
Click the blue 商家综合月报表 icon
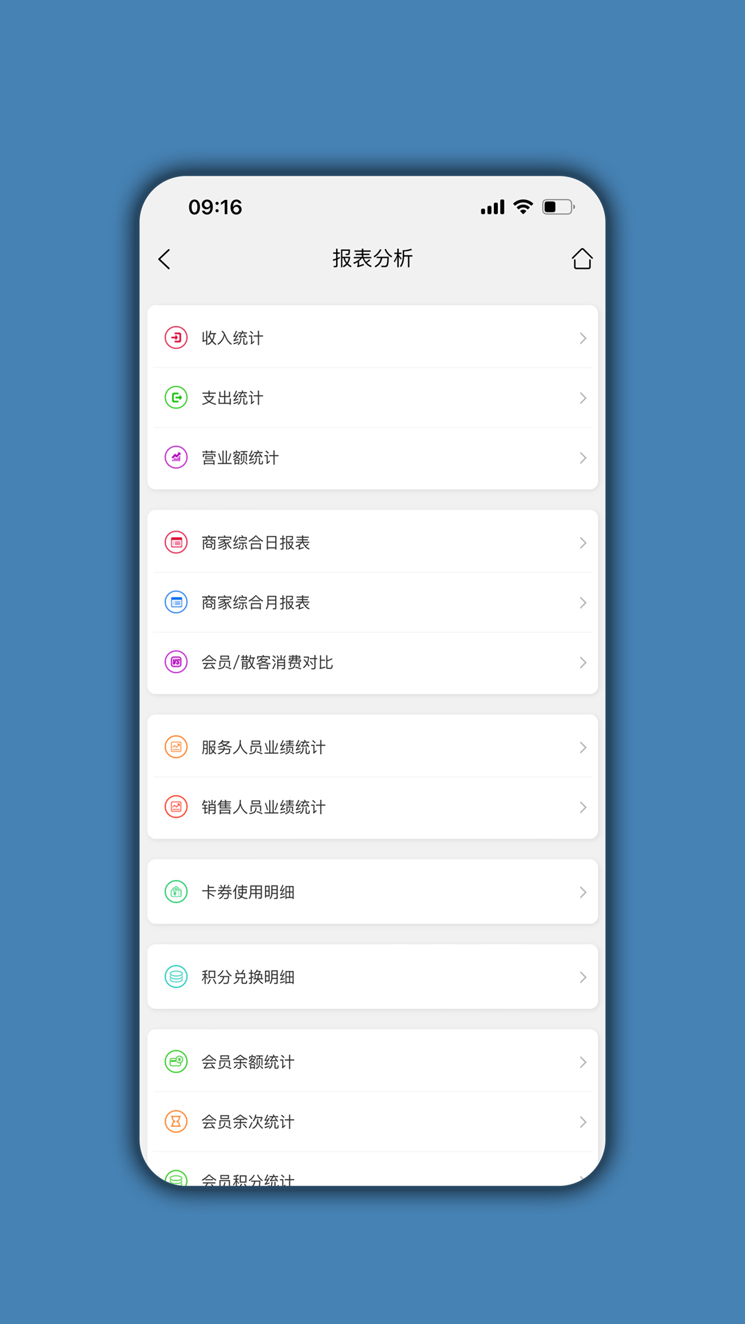176,602
